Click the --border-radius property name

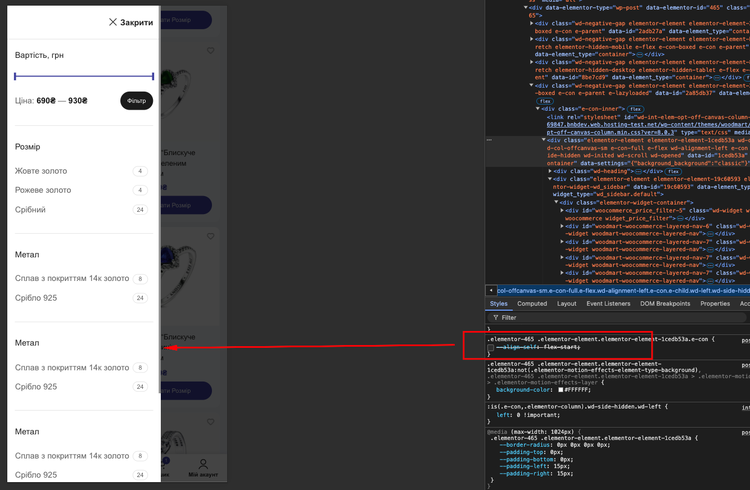523,444
